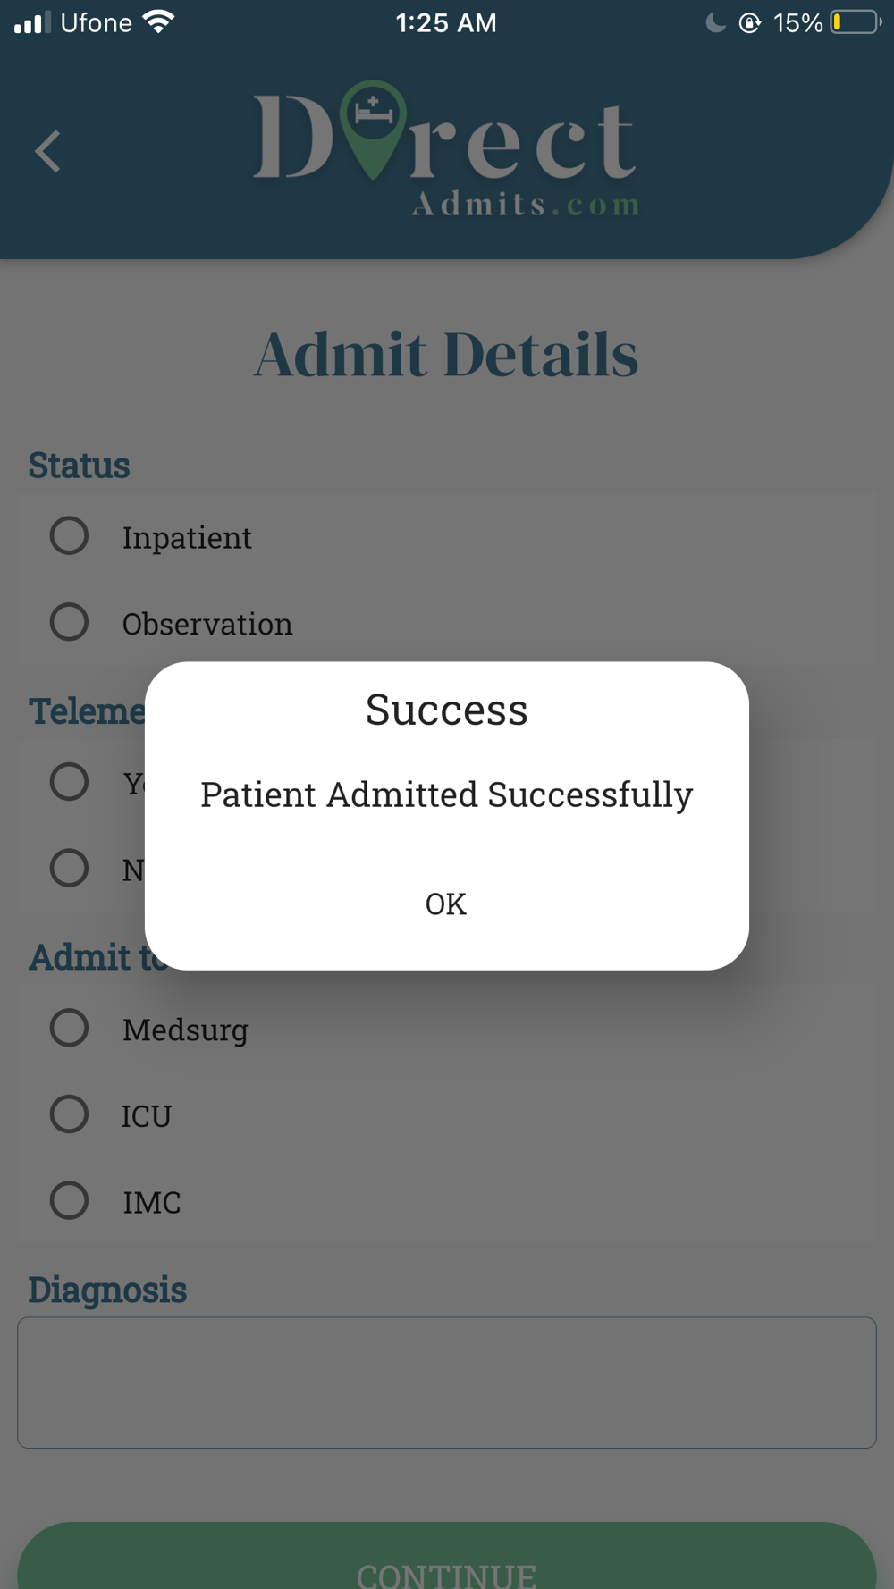The width and height of the screenshot is (894, 1589).
Task: Select the first Telemetry radio button
Action: click(69, 781)
